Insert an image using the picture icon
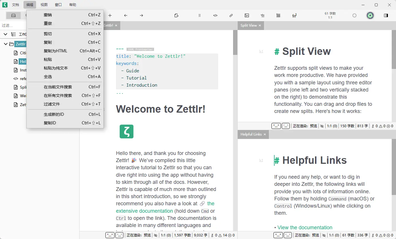 tap(247, 15)
